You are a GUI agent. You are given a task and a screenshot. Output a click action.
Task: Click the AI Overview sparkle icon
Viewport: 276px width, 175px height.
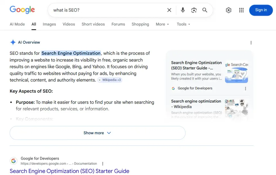[x=13, y=42]
